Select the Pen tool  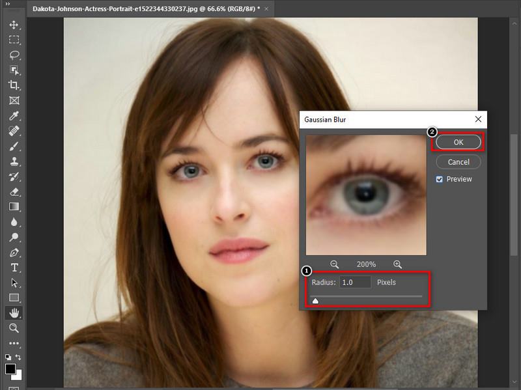coord(14,253)
